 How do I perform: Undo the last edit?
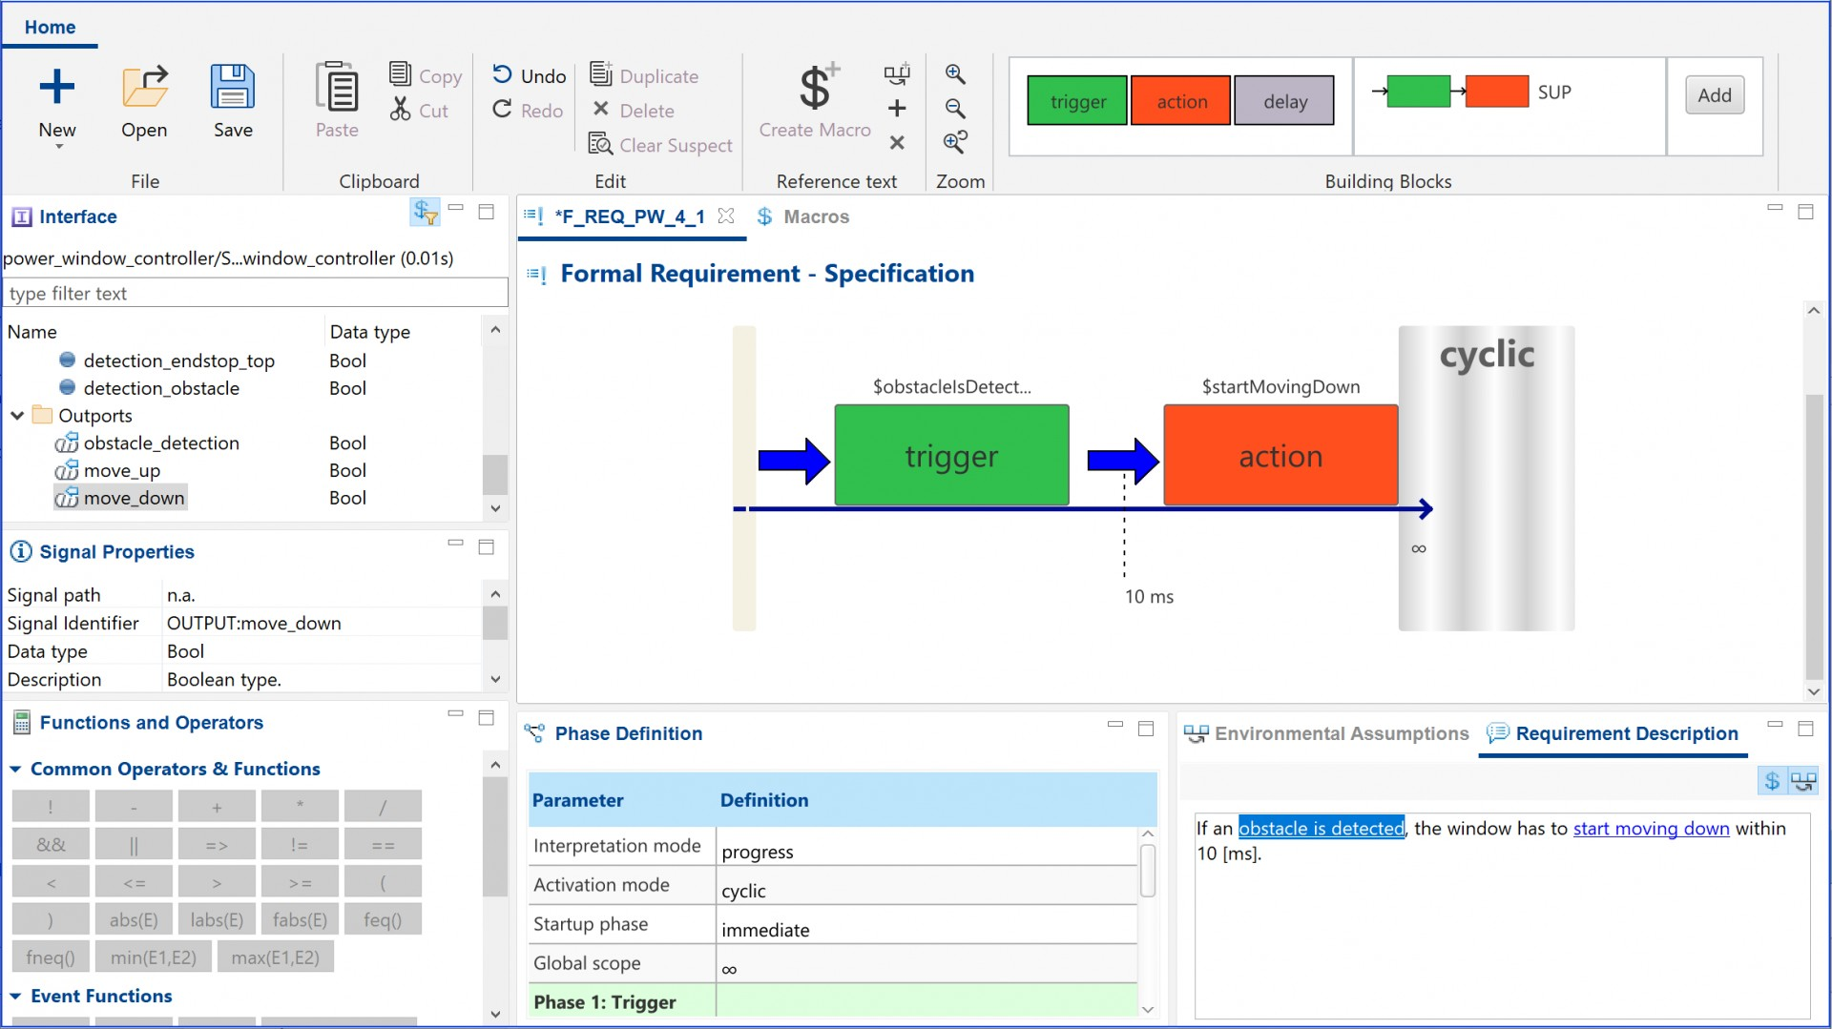(529, 75)
